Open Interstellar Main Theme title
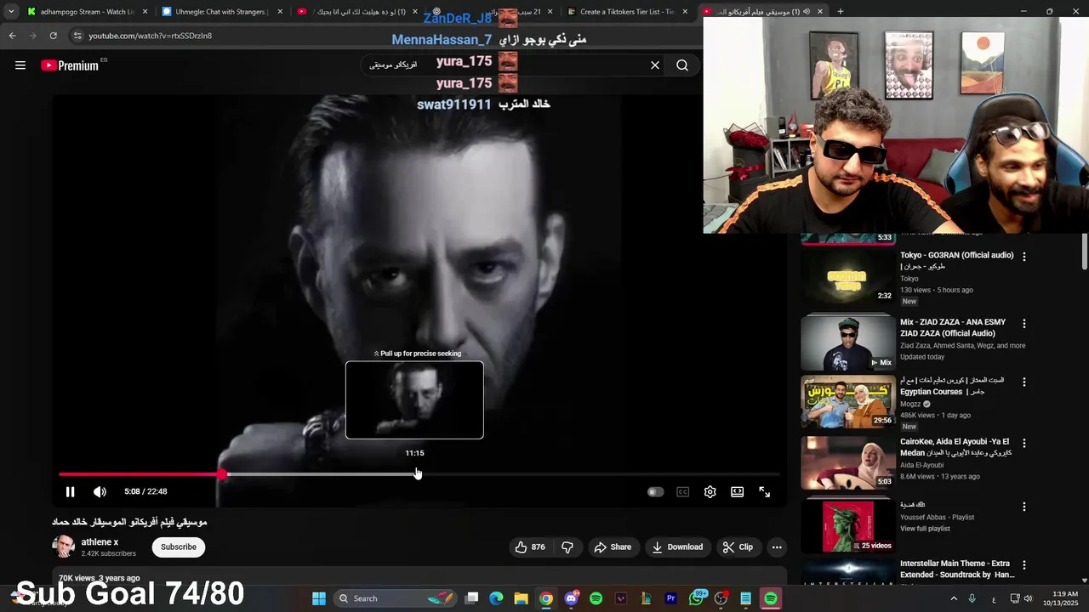 (957, 569)
